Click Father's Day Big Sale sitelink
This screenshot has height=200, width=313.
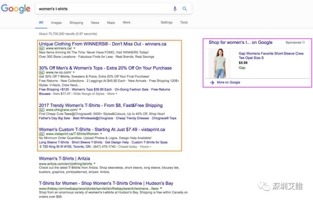tap(54, 118)
